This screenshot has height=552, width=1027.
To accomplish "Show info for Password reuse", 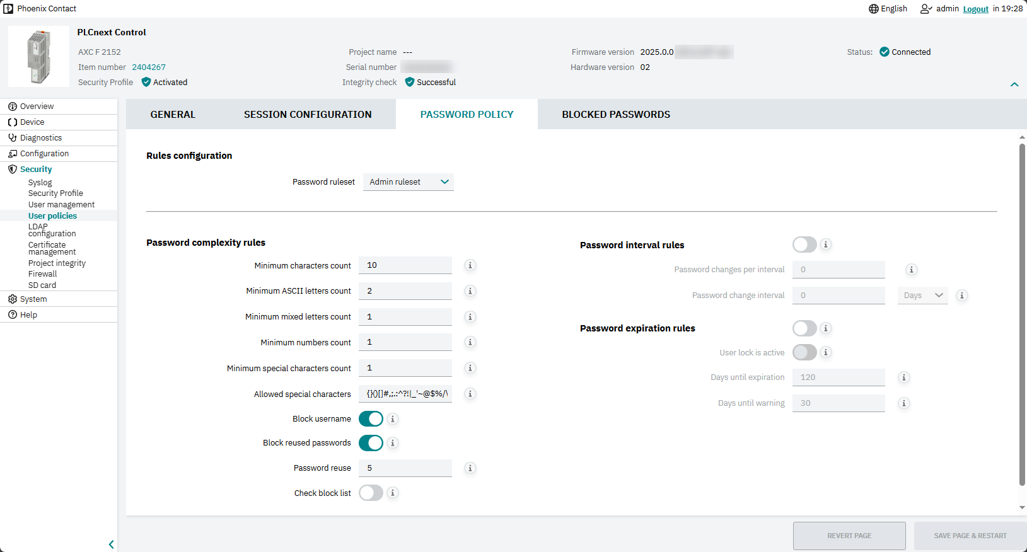I will (470, 468).
